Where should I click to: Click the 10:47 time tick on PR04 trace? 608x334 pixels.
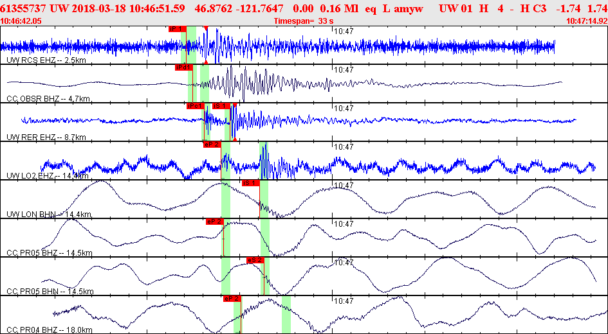[x=344, y=301]
